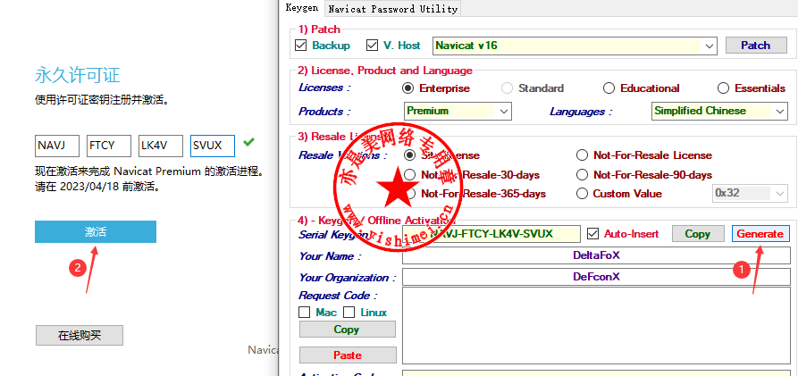Click the '2) License, Product and Language' label

click(x=385, y=71)
